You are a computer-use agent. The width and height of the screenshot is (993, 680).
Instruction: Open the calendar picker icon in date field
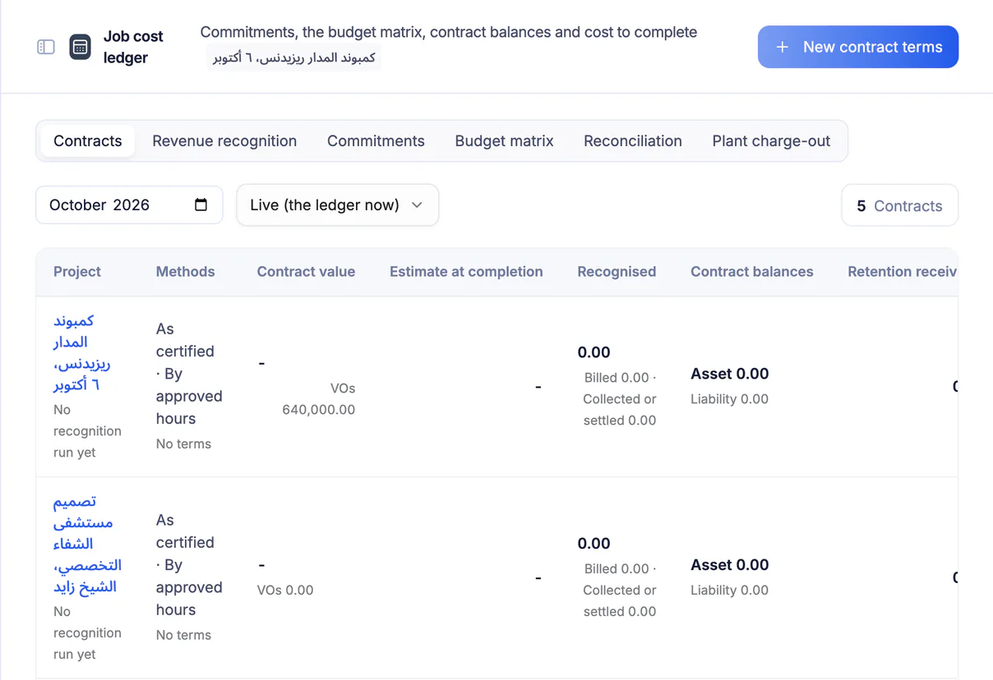201,204
